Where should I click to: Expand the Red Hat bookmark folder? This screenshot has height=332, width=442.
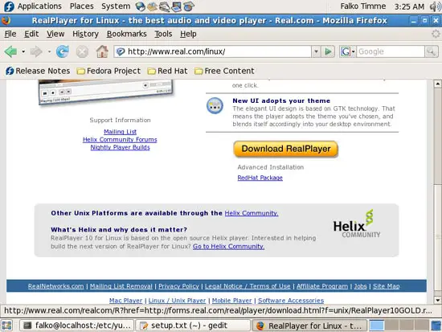pyautogui.click(x=167, y=71)
